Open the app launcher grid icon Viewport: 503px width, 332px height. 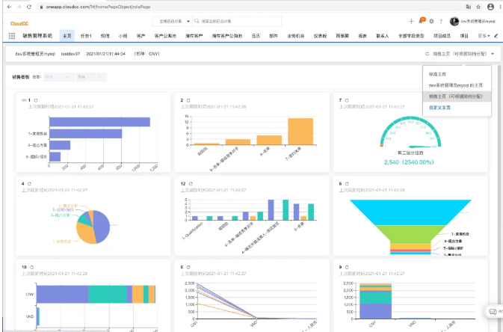pos(12,35)
